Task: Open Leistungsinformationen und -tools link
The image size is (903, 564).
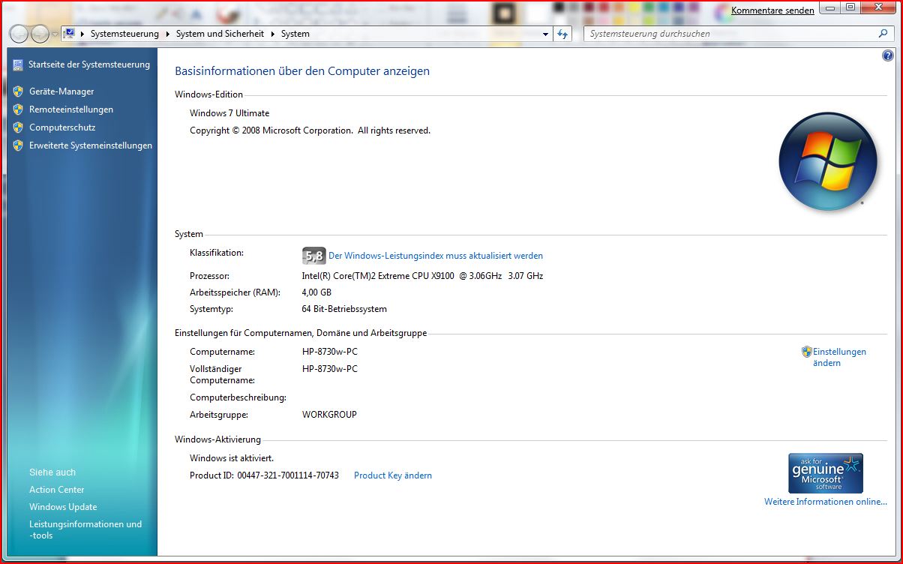Action: pos(85,529)
